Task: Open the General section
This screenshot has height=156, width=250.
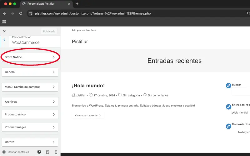Action: tap(30, 72)
